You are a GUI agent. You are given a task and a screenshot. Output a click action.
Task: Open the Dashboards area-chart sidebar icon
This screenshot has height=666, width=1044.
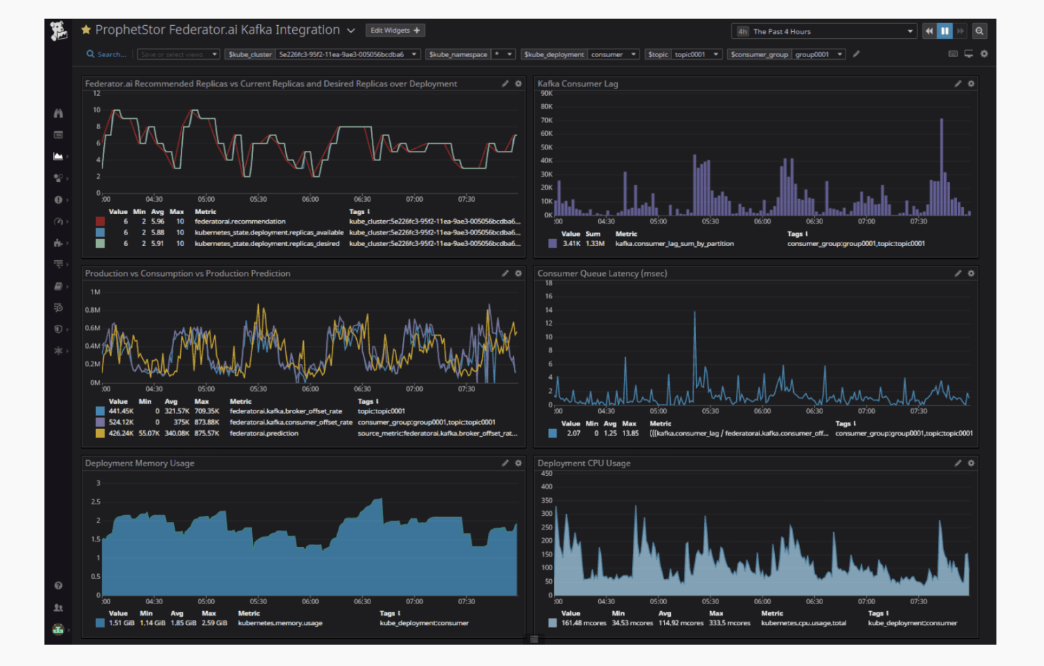58,156
